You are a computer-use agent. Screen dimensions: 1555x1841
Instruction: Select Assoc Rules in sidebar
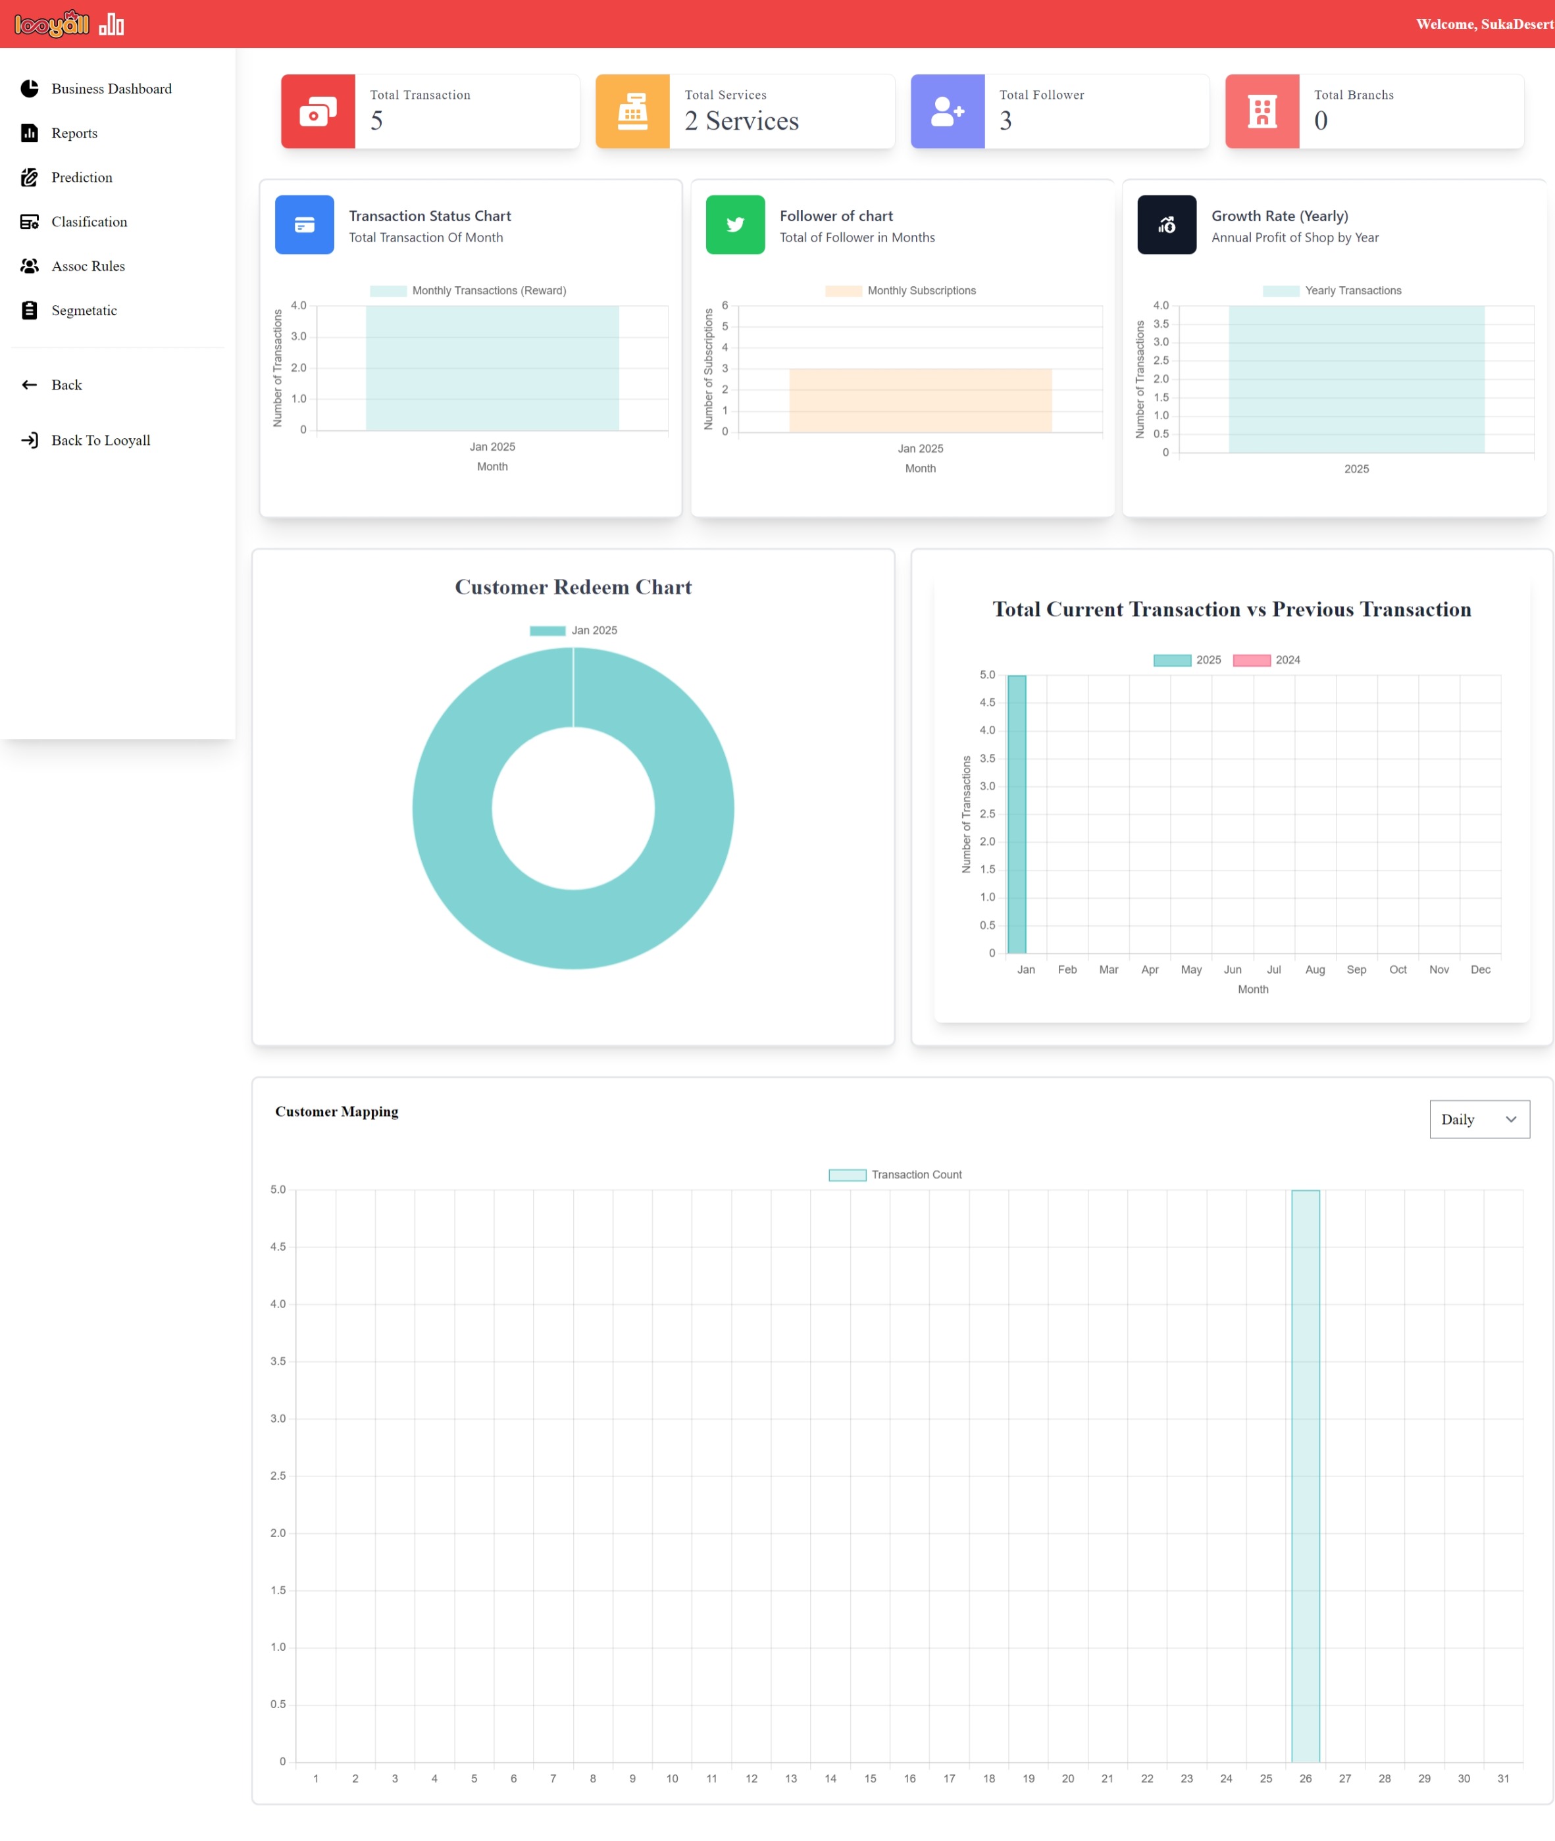[88, 266]
